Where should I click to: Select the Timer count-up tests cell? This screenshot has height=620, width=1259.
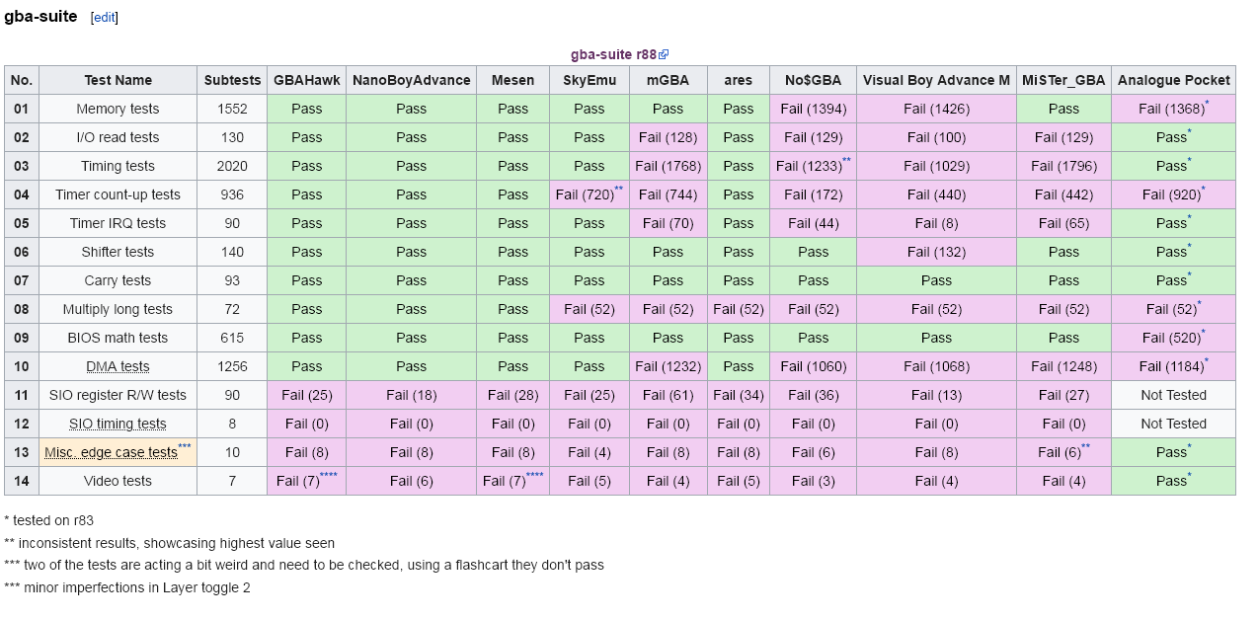(118, 194)
